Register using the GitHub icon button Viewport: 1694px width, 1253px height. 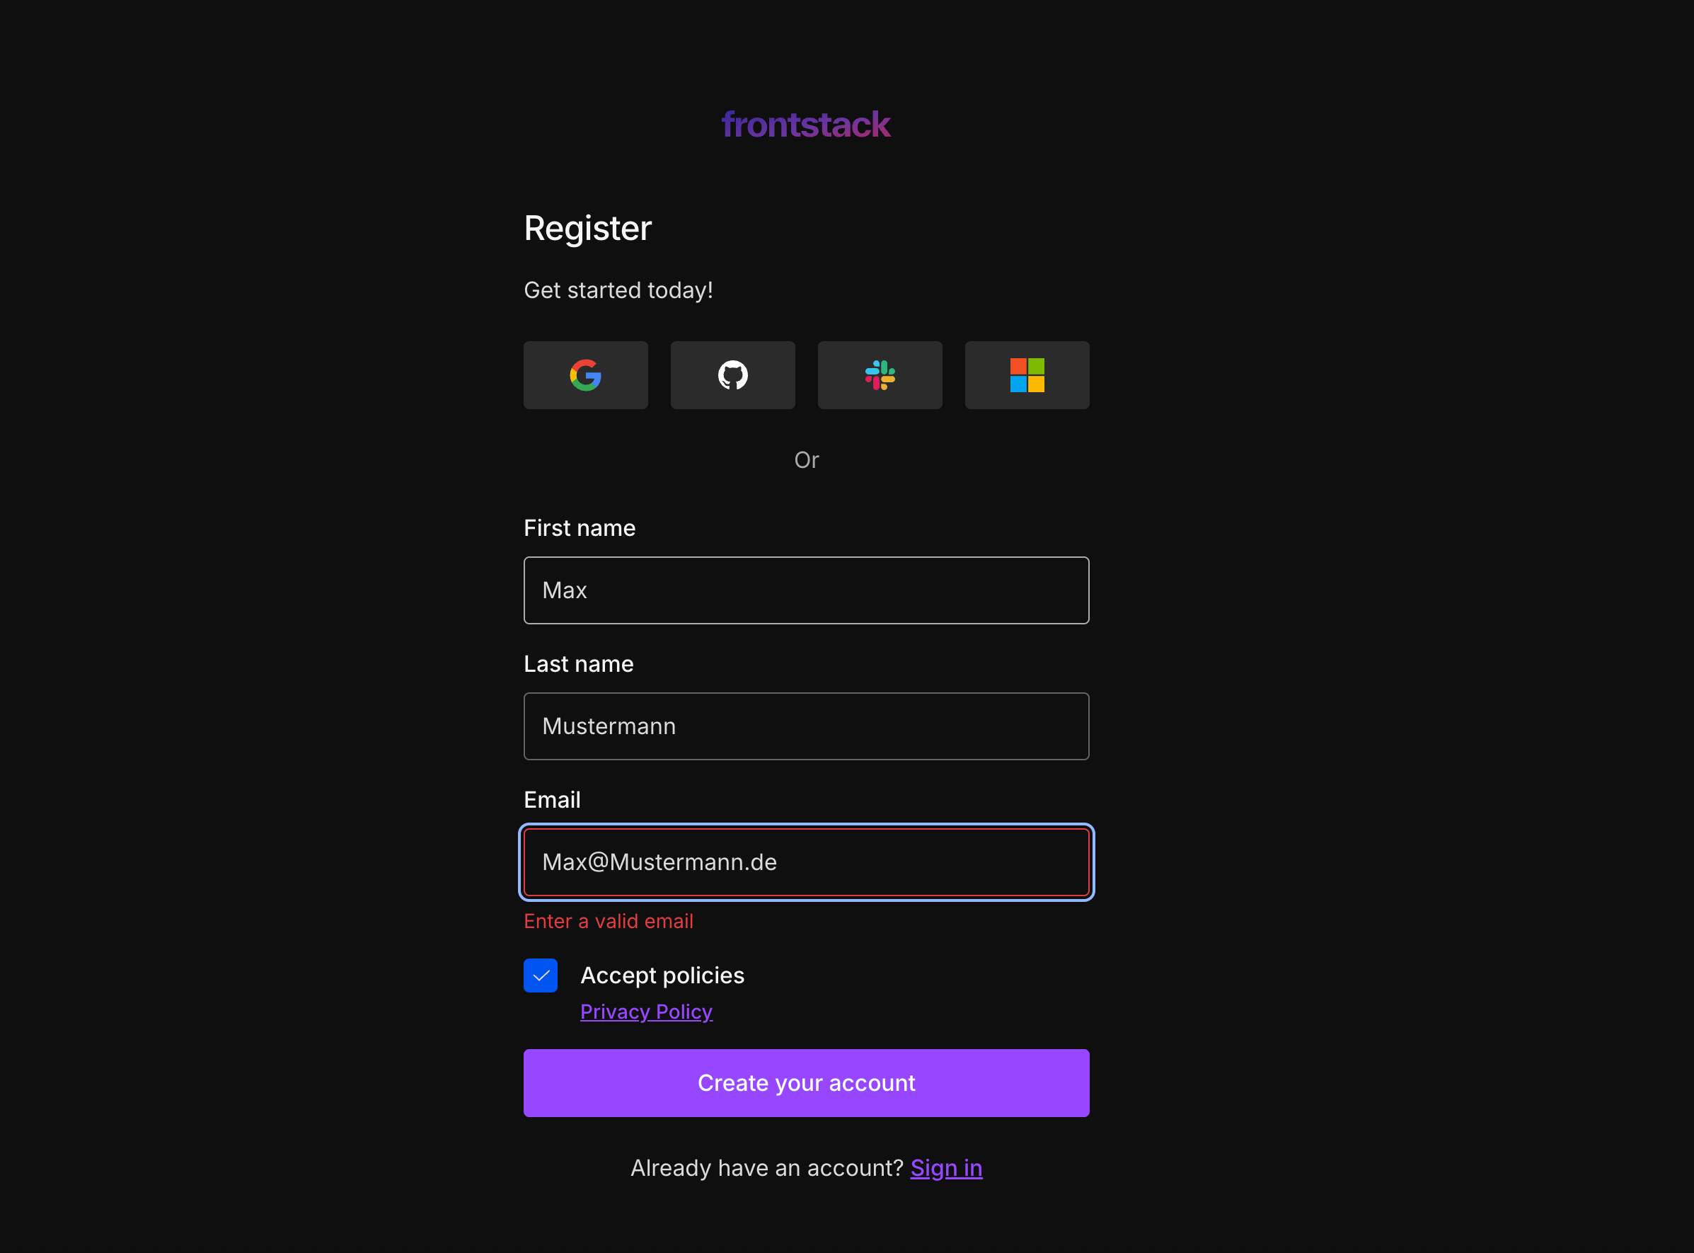[732, 374]
